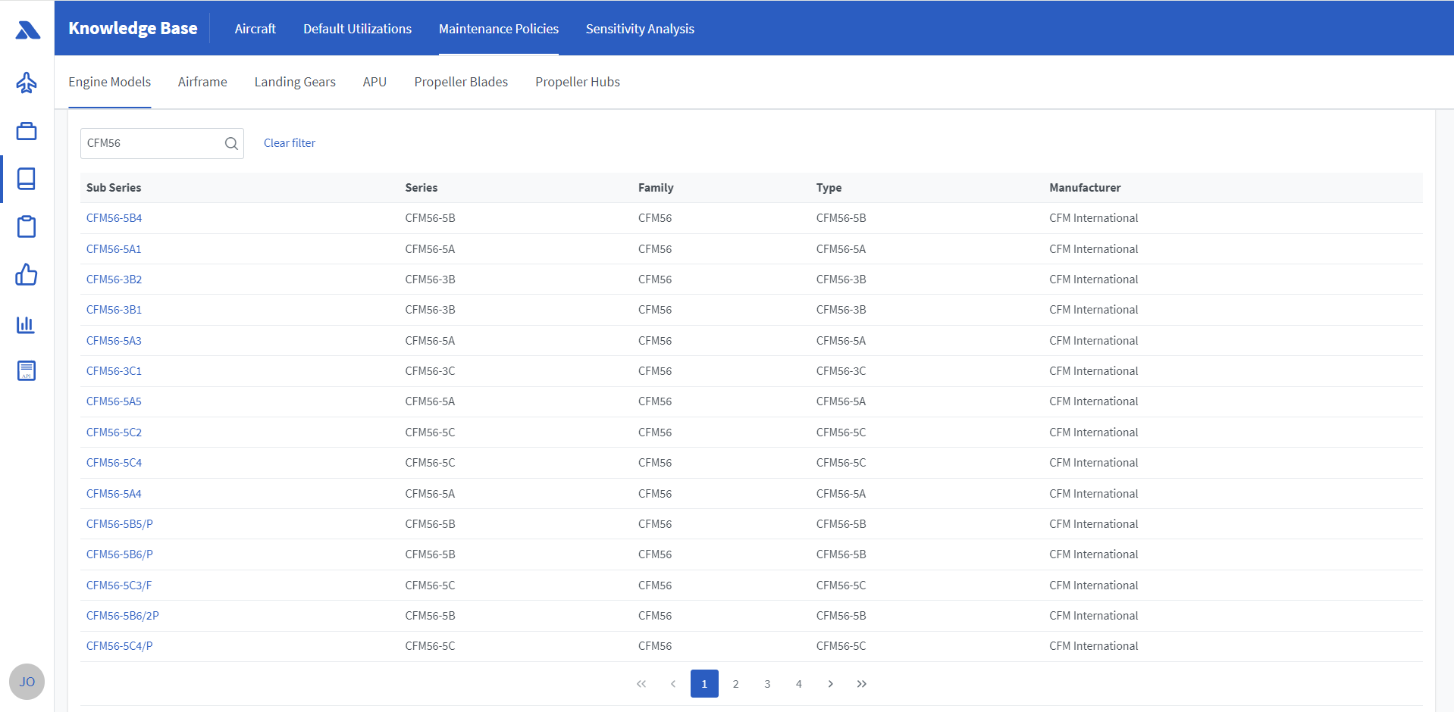The image size is (1454, 712).
Task: Click Type cell CFM56-3C in CFM56-3C1 row
Action: 841,371
